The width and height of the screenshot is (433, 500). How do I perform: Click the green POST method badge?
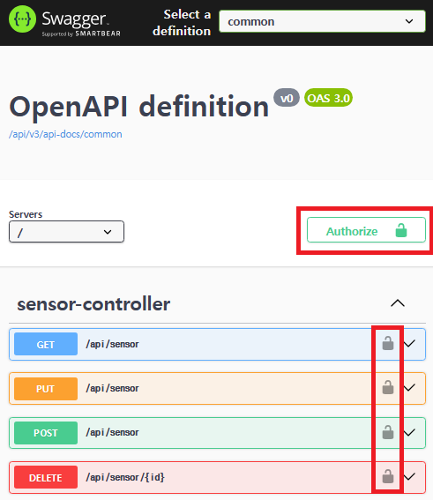tap(46, 433)
